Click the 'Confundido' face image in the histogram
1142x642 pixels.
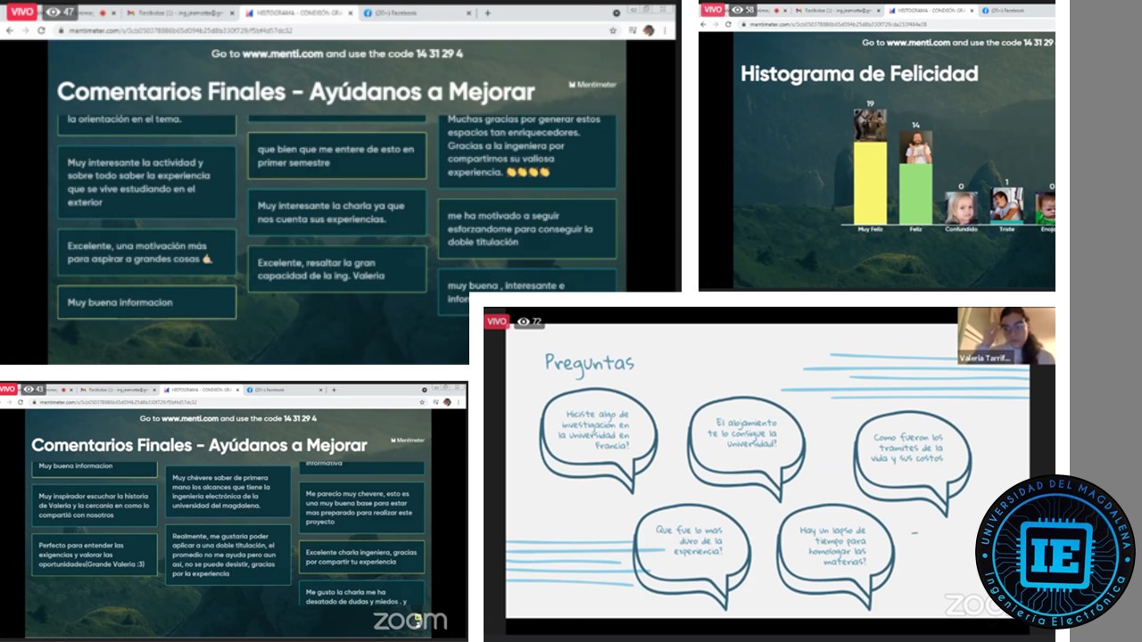[x=961, y=208]
